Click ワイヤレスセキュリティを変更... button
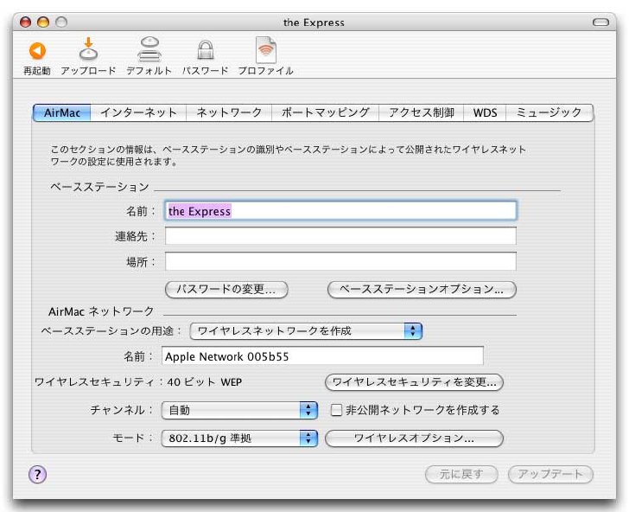 click(x=414, y=382)
